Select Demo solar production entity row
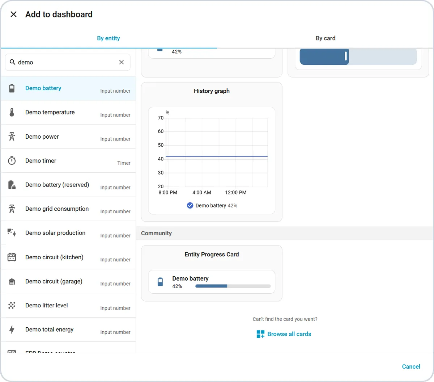Viewport: 434px width, 382px height. [68, 233]
